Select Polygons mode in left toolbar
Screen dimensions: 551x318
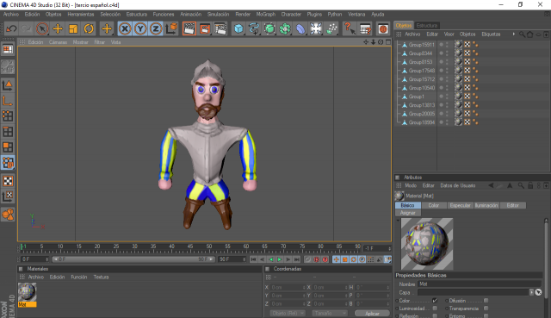tap(8, 147)
